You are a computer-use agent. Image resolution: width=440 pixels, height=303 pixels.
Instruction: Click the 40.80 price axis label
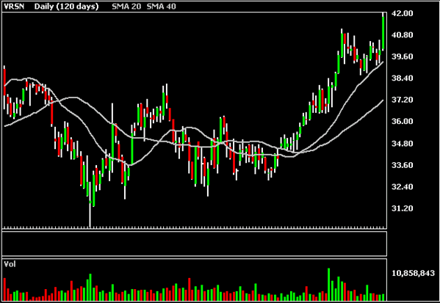(x=403, y=35)
